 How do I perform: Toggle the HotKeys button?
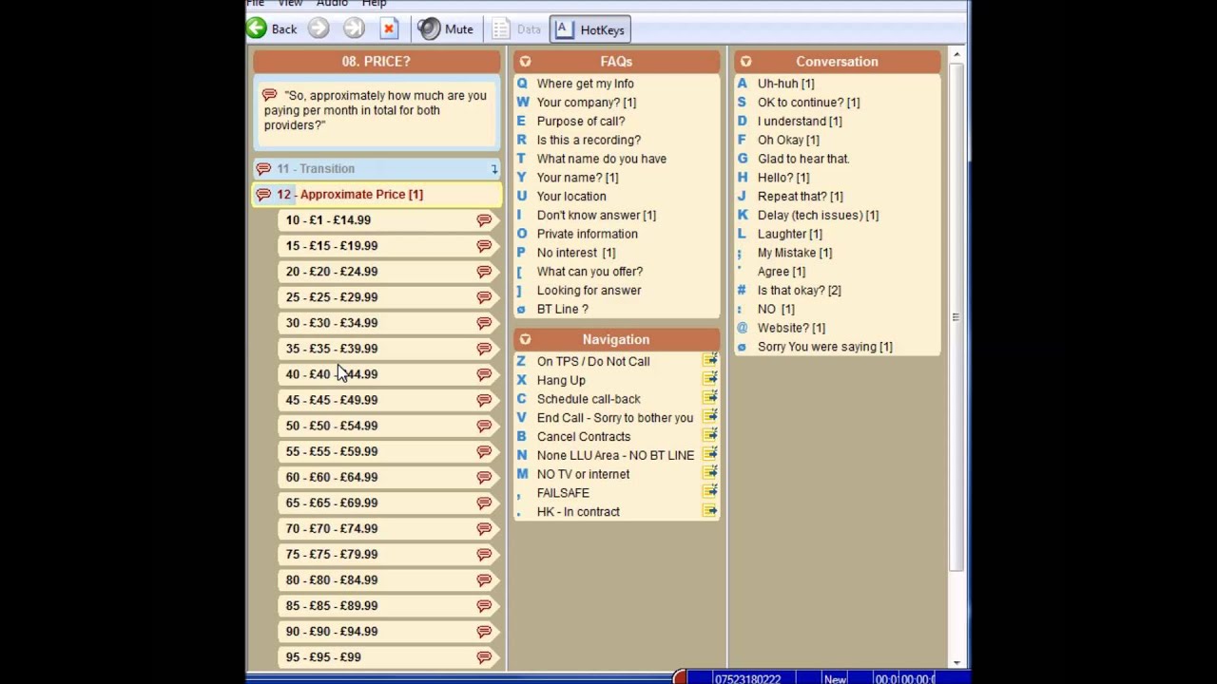click(590, 29)
